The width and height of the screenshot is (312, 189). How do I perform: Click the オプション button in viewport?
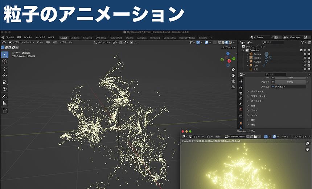pos(228,47)
